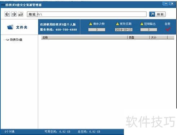Click the 服务热线 400-700-4888 text
177x135 pixels.
(59, 29)
